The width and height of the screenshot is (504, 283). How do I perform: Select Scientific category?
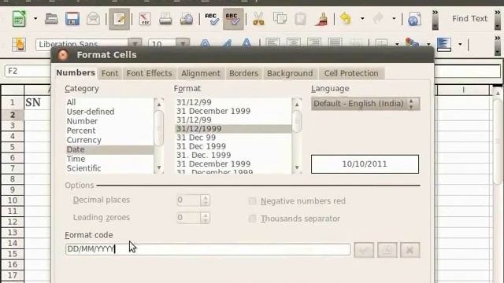click(109, 168)
